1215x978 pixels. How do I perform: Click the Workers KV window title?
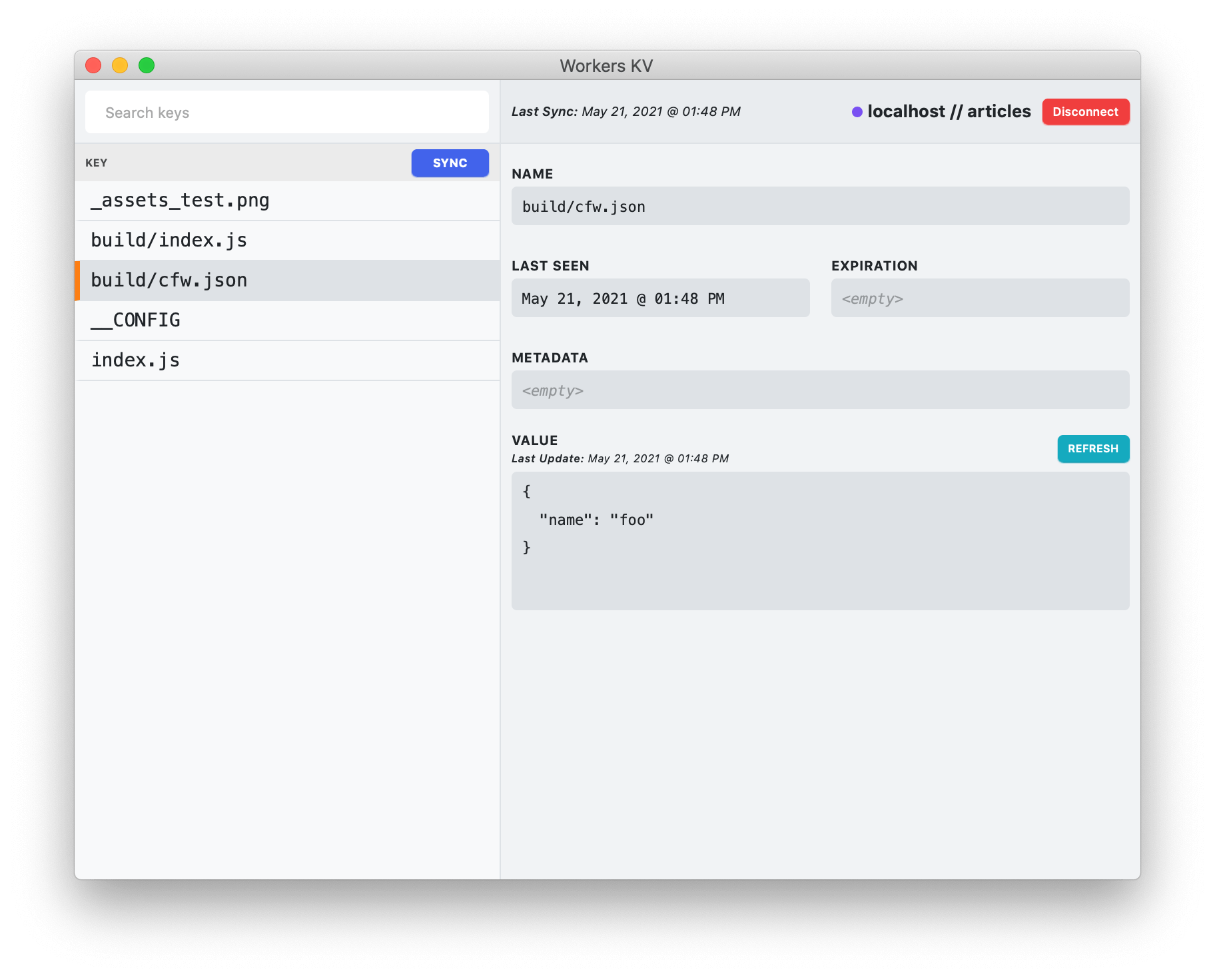click(606, 66)
